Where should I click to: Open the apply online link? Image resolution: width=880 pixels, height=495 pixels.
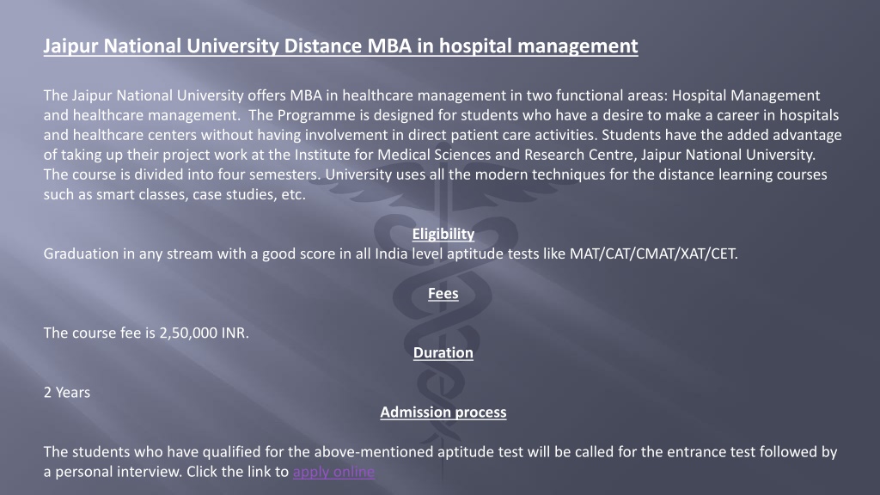click(x=333, y=472)
